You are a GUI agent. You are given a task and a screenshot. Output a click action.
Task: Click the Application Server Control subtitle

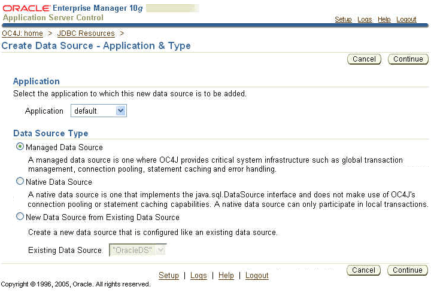point(53,17)
